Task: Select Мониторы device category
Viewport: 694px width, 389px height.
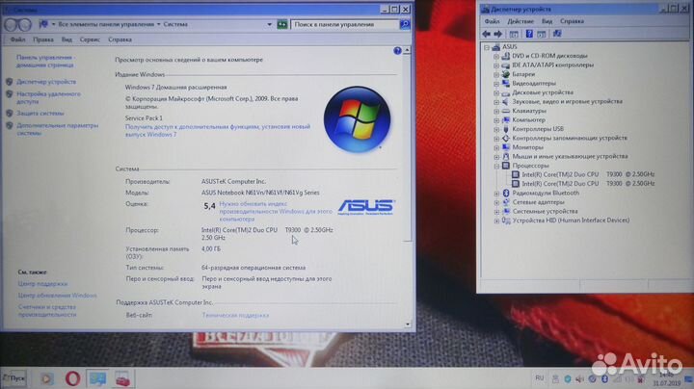Action: pos(527,147)
